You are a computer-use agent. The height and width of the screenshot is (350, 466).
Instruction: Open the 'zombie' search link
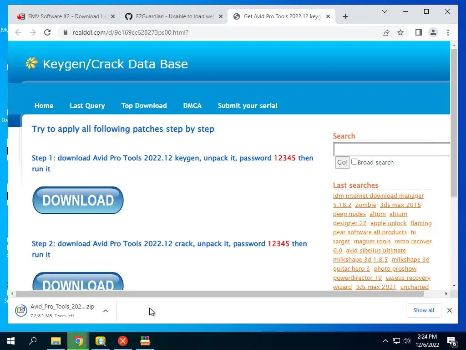coord(365,205)
